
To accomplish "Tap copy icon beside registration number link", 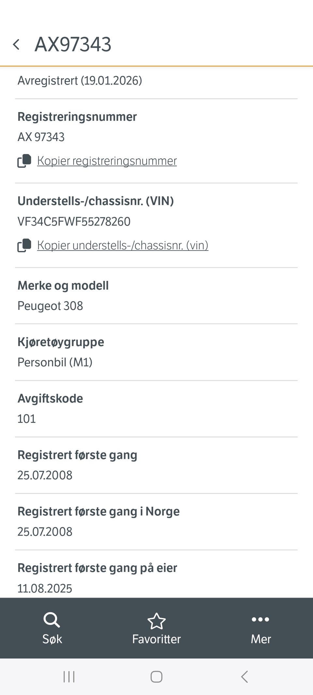I will coord(24,161).
